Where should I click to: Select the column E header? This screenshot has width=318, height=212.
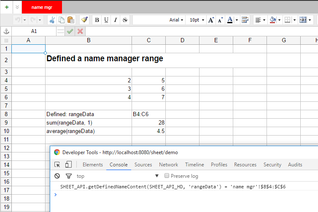[x=216, y=41]
